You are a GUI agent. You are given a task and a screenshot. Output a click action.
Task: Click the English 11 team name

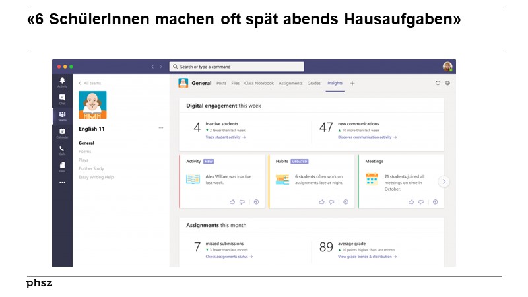92,129
